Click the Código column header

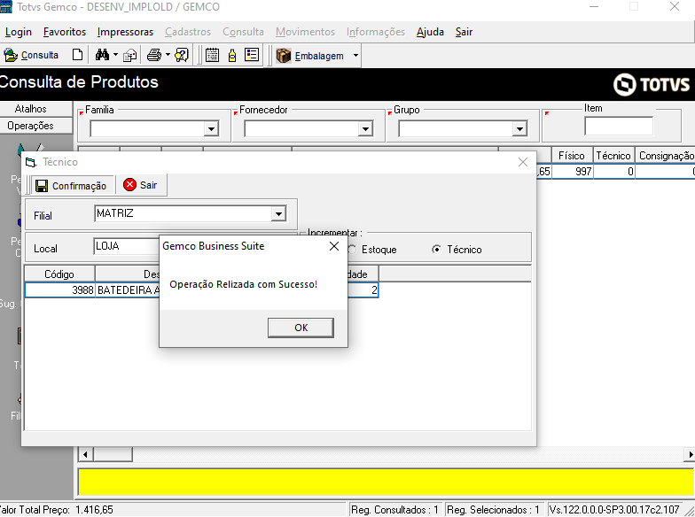click(59, 274)
